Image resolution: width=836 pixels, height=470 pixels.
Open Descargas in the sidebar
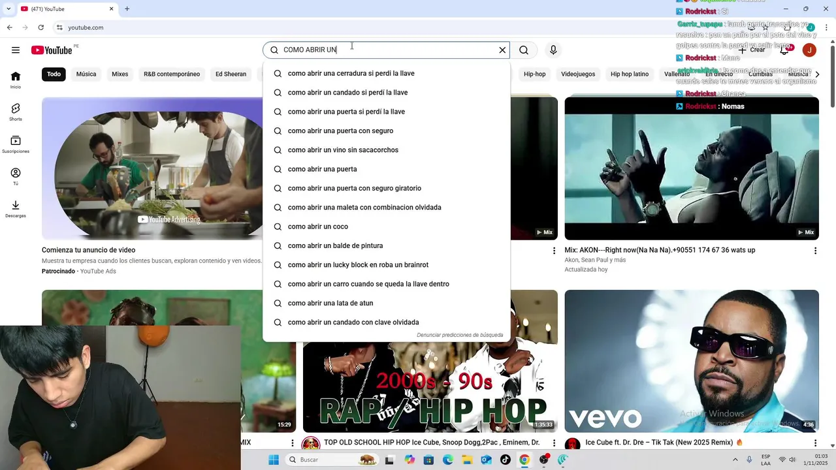(16, 209)
